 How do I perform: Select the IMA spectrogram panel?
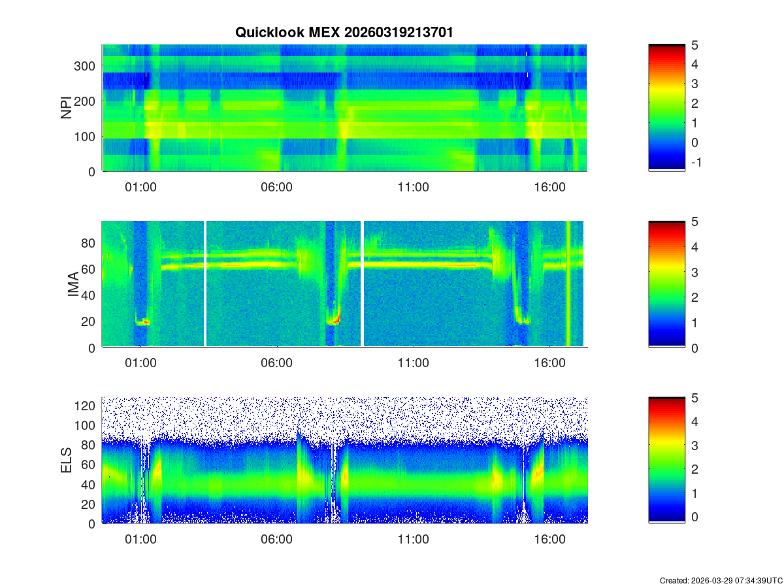tap(344, 284)
